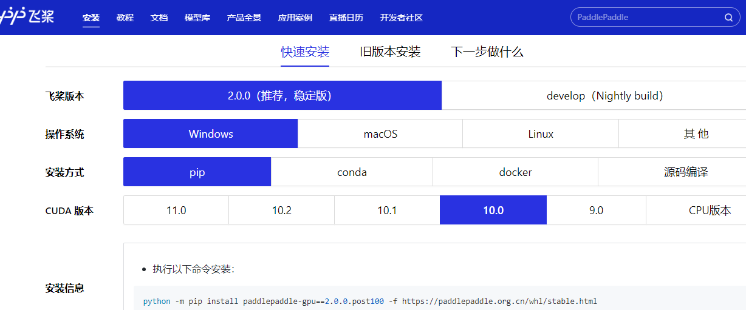The image size is (746, 310).
Task: Select version 2.0.0 (推荐, 稳定版)
Action: 282,95
